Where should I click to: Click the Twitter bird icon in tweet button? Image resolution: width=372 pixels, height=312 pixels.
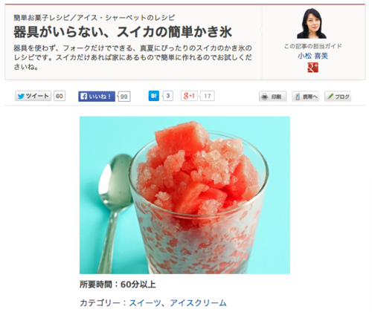point(21,96)
